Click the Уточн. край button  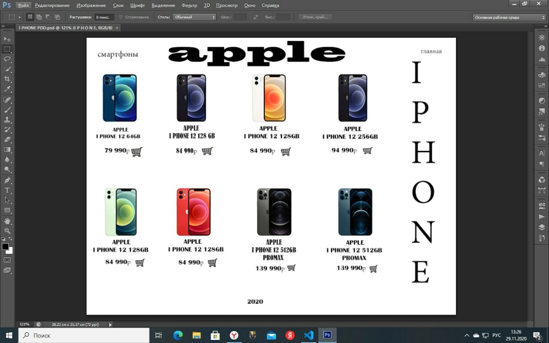point(315,17)
